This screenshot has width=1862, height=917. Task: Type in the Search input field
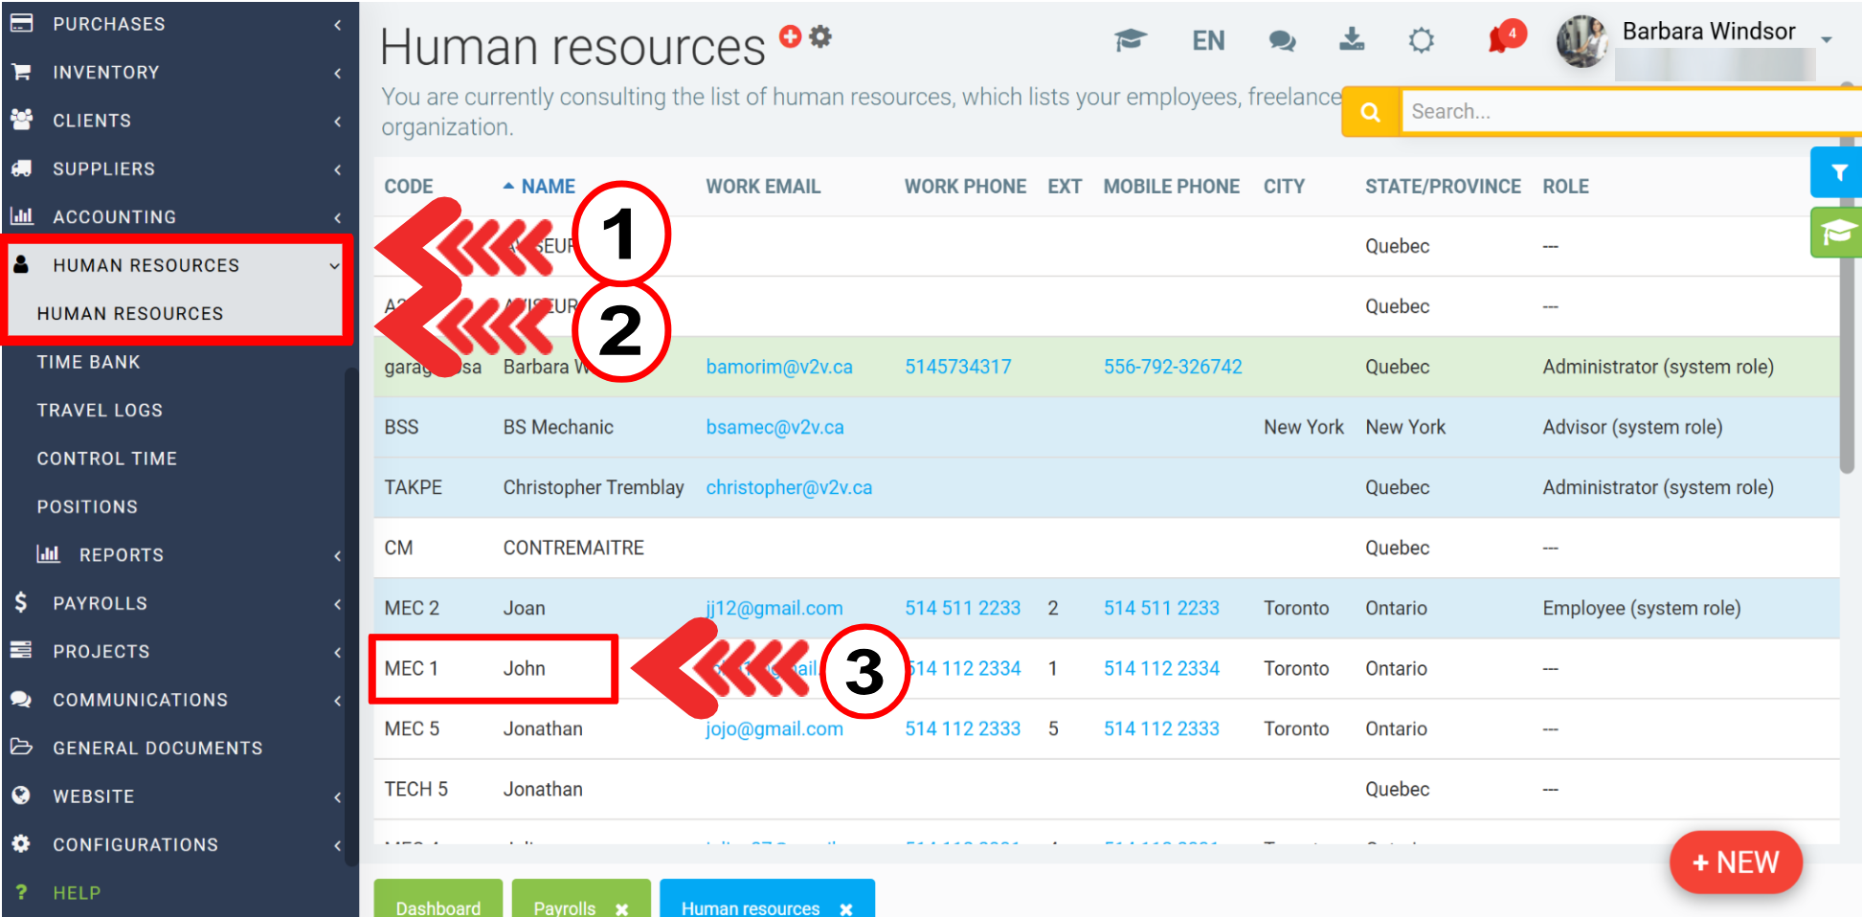pyautogui.click(x=1627, y=112)
